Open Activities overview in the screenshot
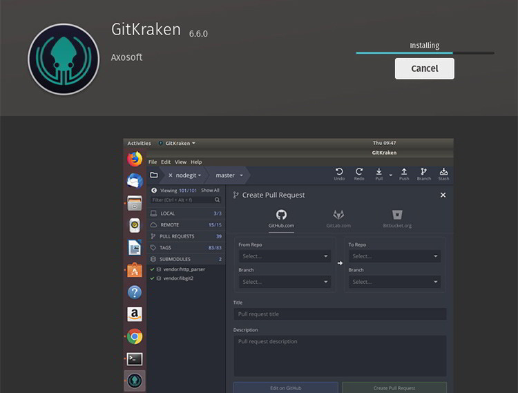 tap(139, 144)
